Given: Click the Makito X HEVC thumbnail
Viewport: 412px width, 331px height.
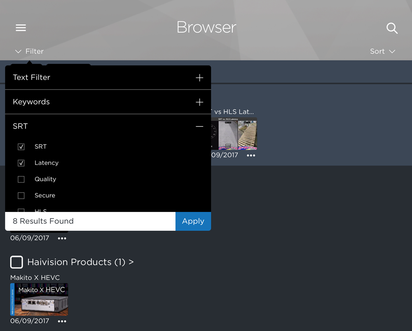Looking at the screenshot, I should pyautogui.click(x=39, y=299).
